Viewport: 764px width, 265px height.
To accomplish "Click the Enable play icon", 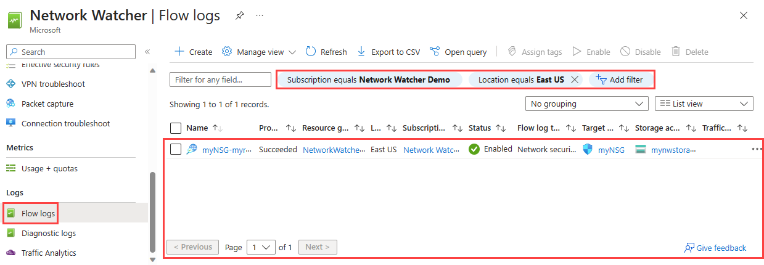I will tap(577, 52).
